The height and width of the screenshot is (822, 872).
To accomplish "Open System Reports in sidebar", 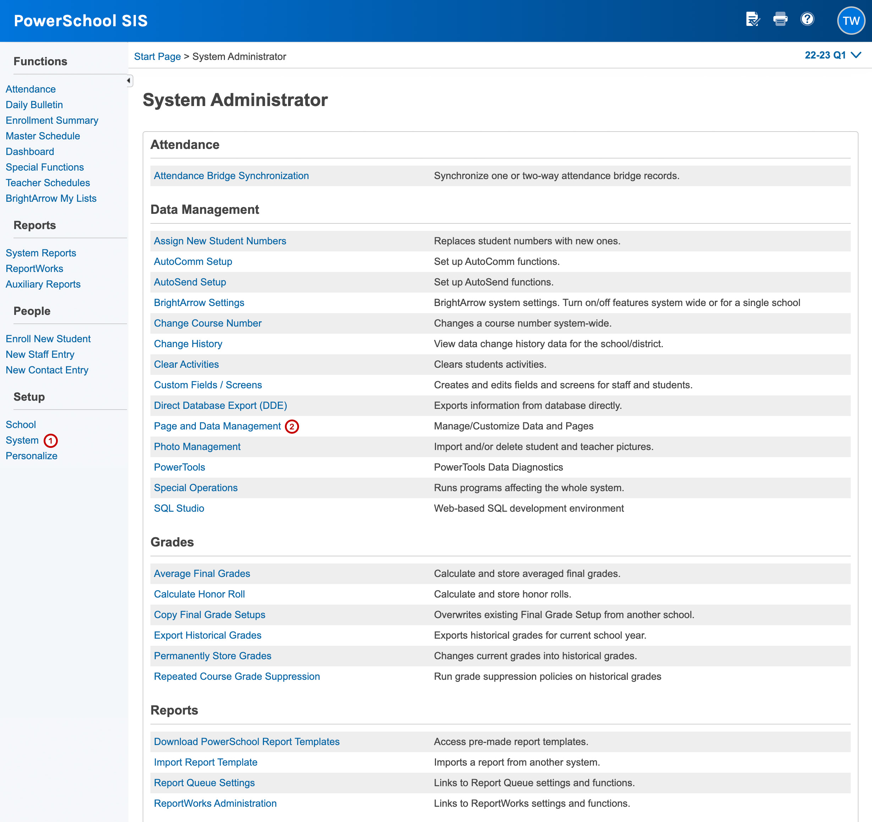I will 41,253.
